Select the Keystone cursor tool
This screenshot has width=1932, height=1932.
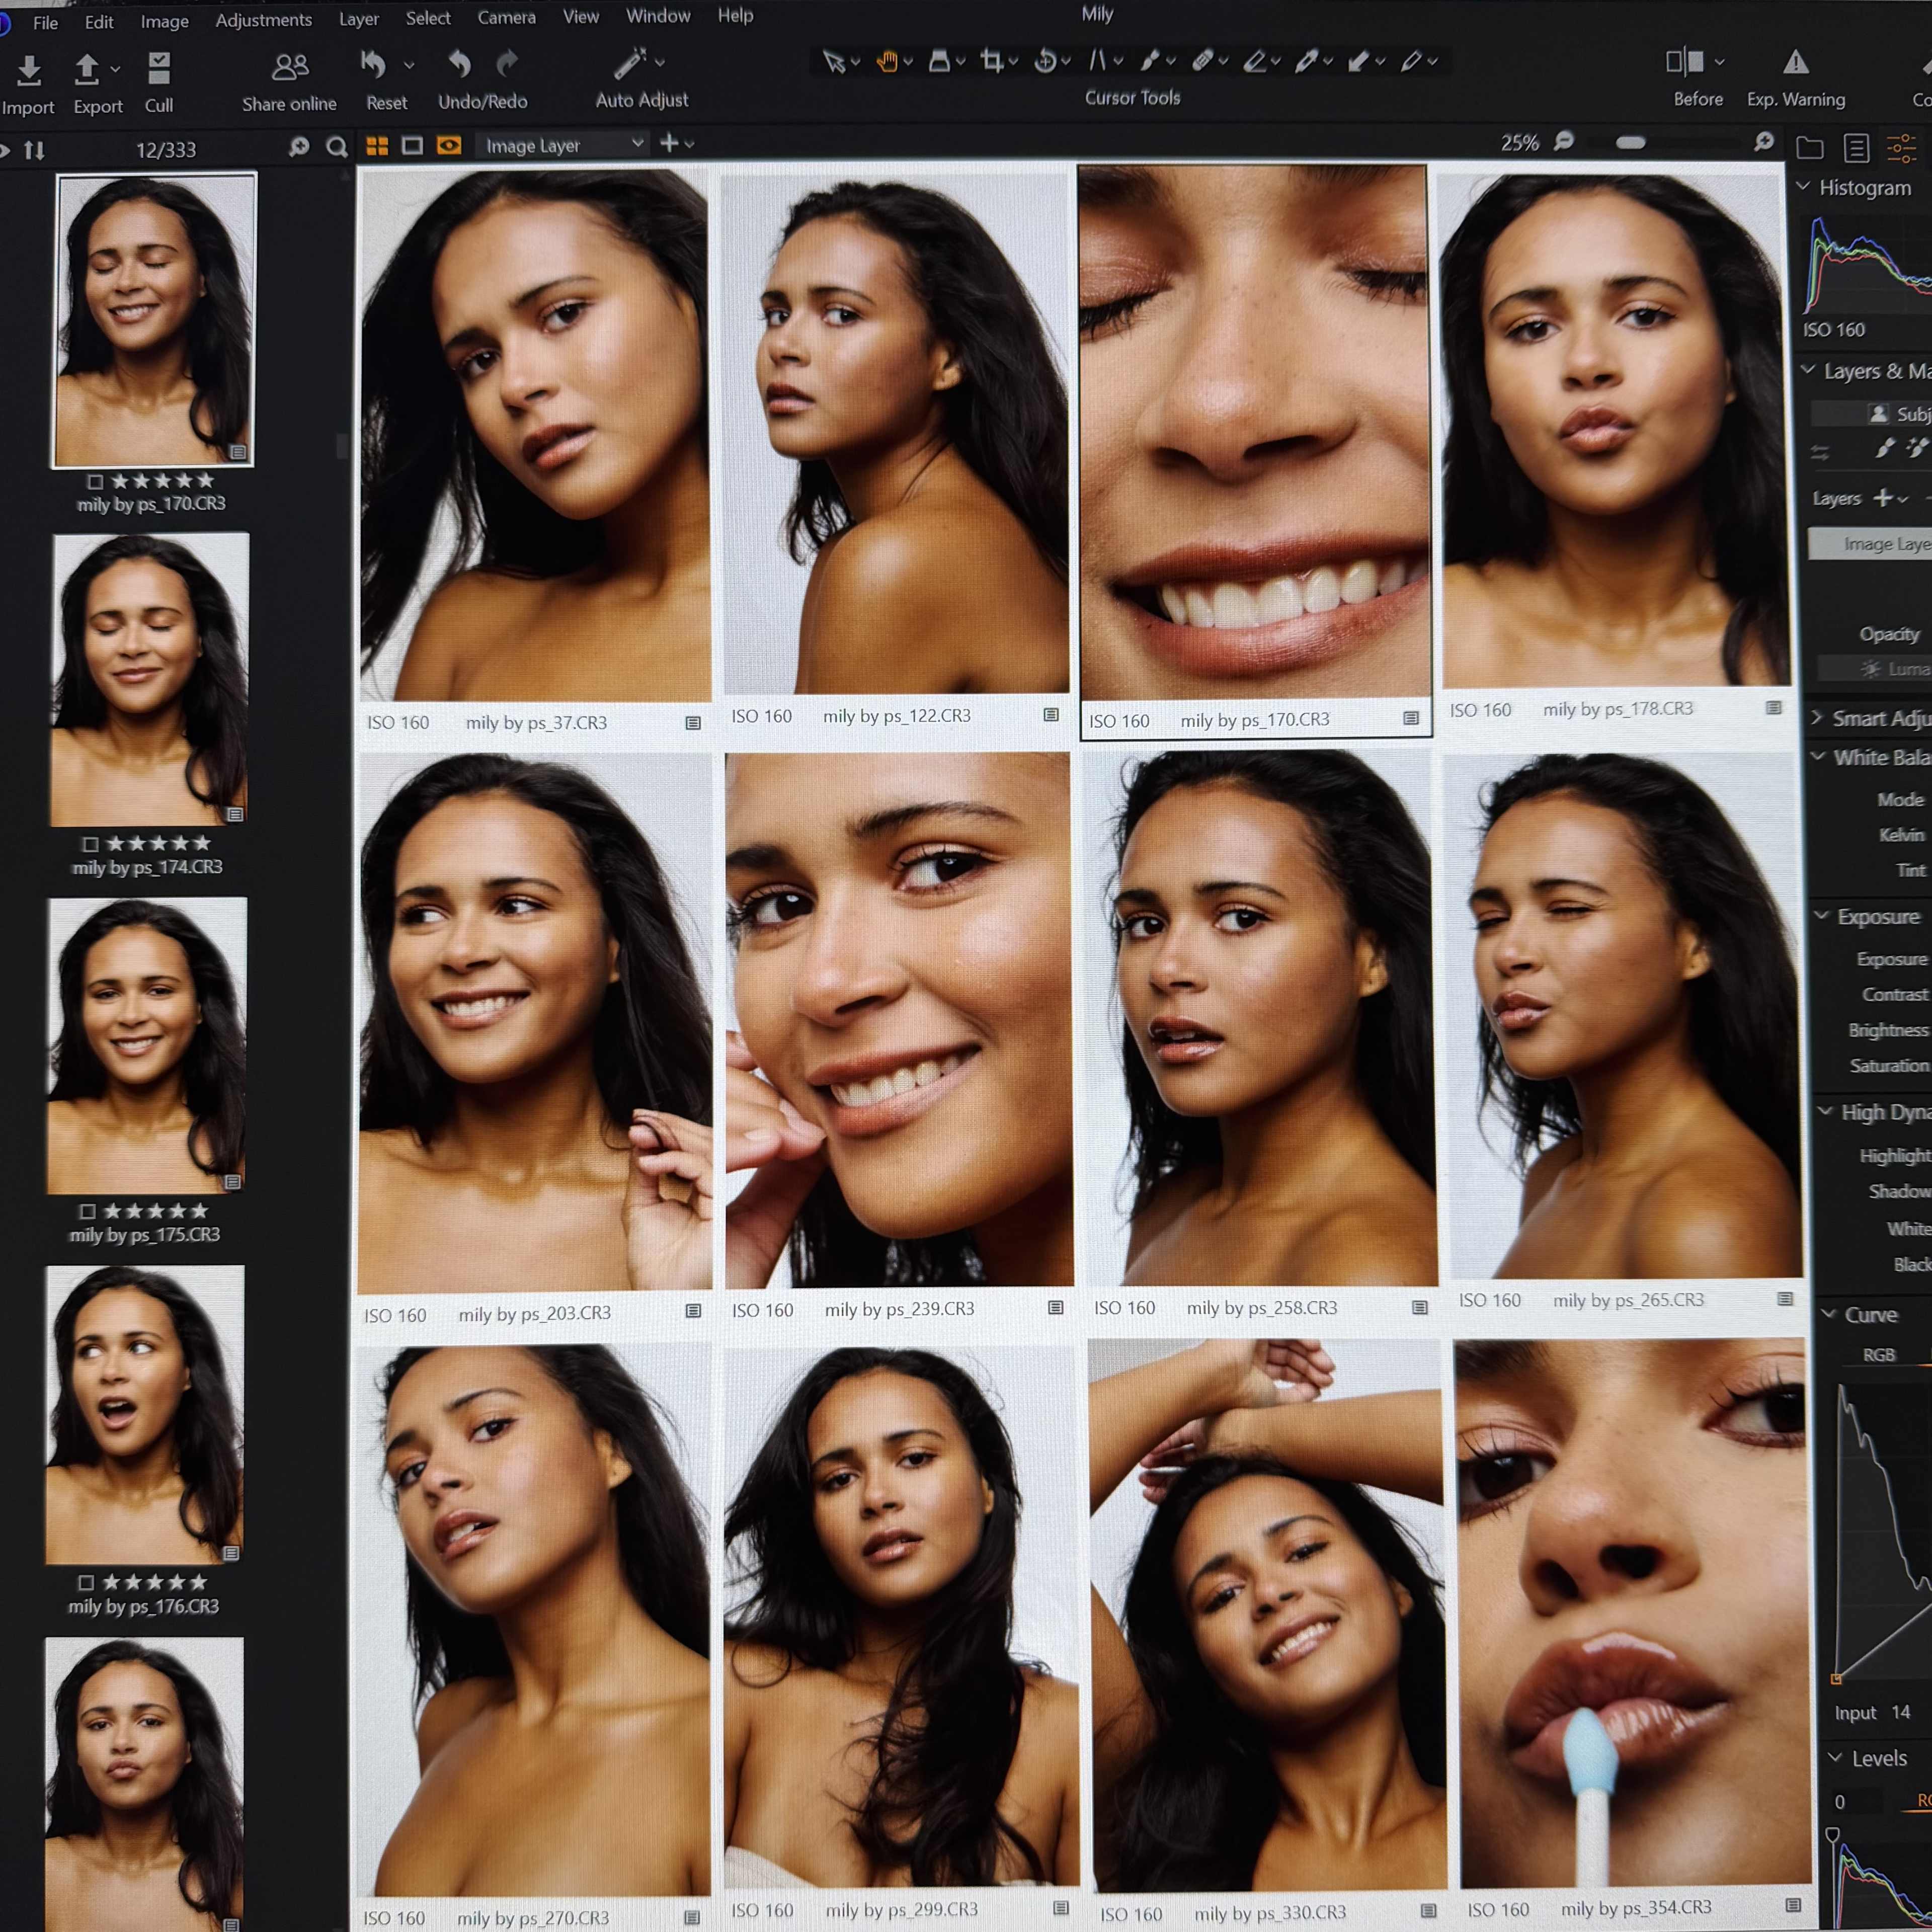pos(1098,61)
